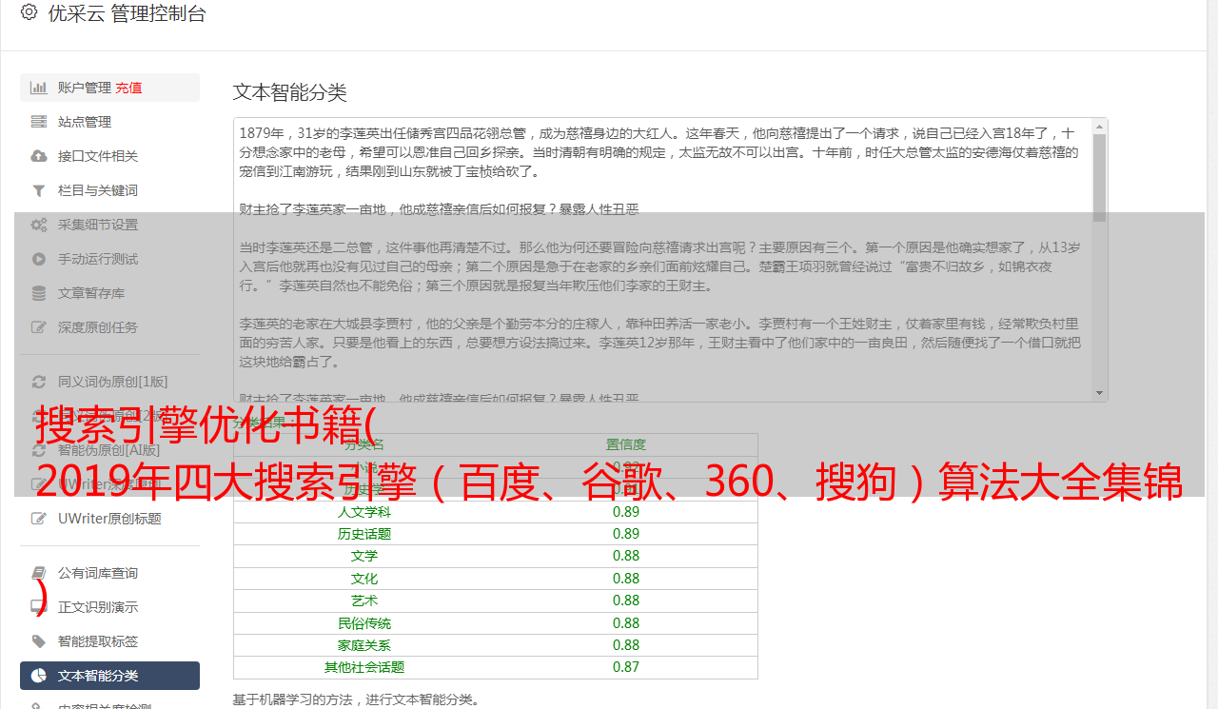Click the edit icon for 深度原创任务

pos(39,327)
